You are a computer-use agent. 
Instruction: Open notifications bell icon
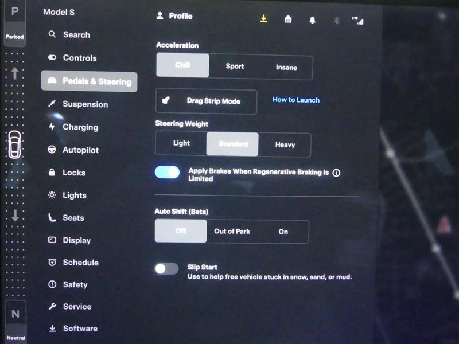(312, 20)
